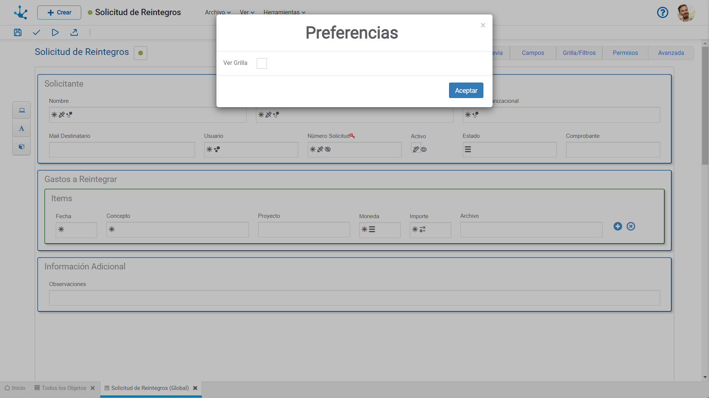Click the scrollbar down arrow
This screenshot has height=398, width=709.
(705, 377)
